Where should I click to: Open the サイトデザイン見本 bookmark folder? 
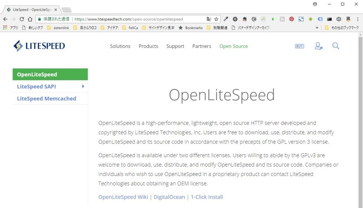point(158,28)
